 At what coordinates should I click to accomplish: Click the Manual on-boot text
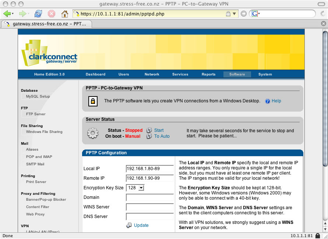pyautogui.click(x=133, y=136)
